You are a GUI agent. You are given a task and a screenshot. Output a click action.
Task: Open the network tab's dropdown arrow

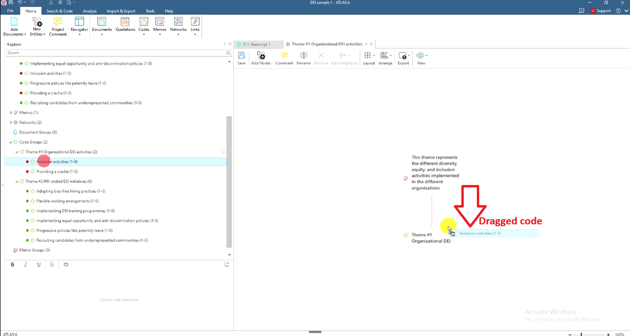(x=366, y=44)
